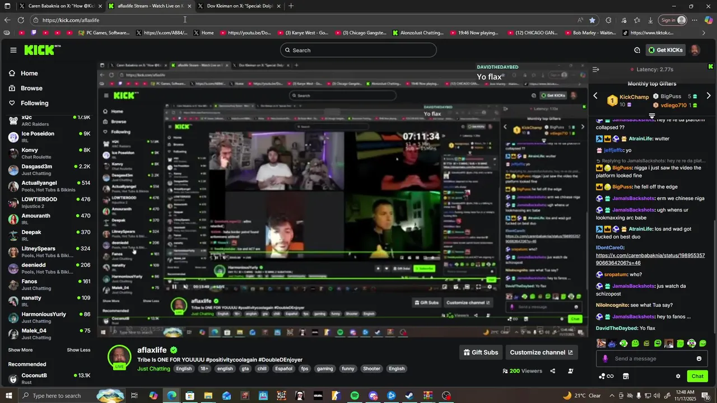The width and height of the screenshot is (717, 403).
Task: Go to Following in sidebar
Action: tap(34, 103)
